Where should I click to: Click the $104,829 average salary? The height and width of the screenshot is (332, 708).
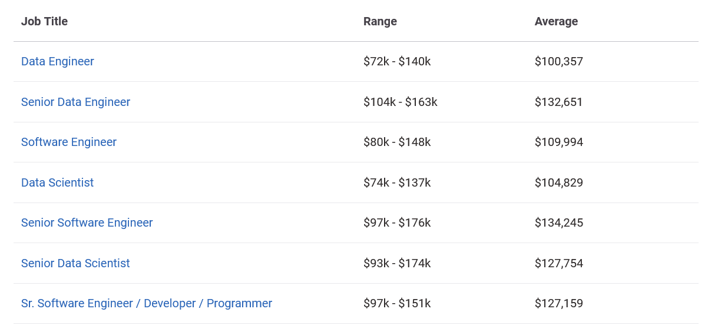click(558, 182)
